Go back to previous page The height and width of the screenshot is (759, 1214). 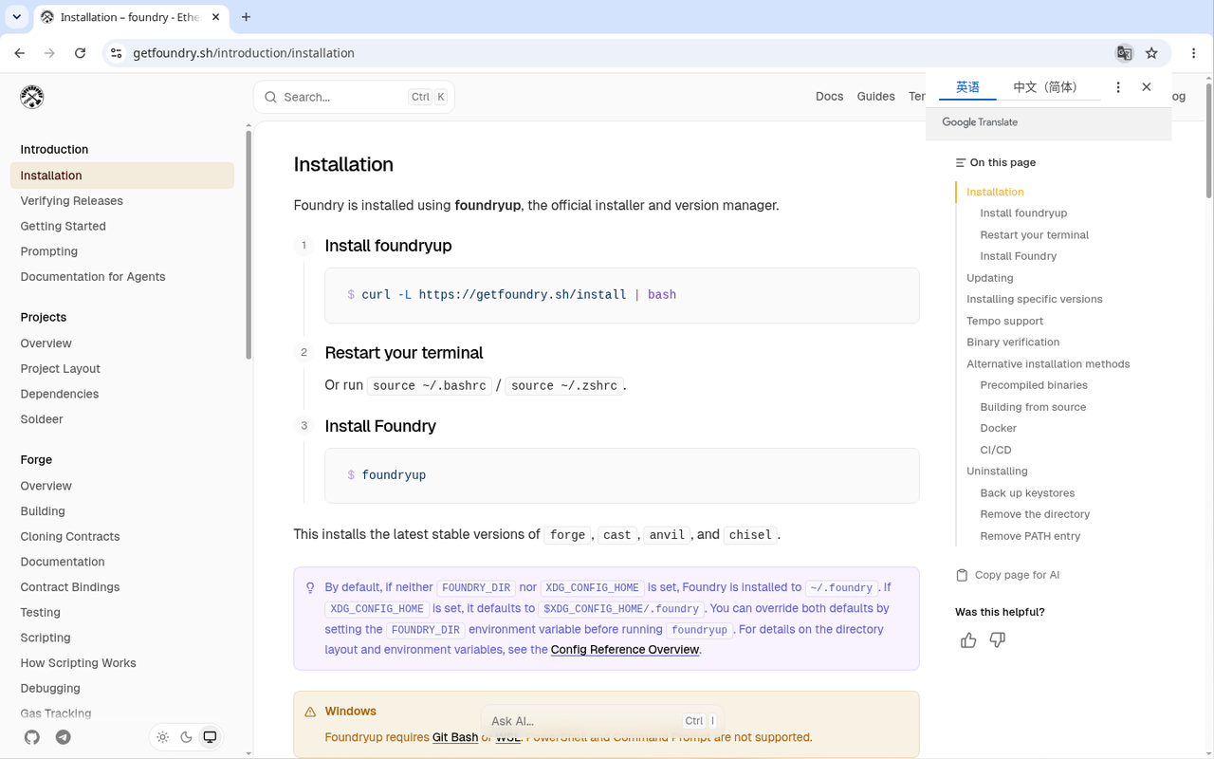20,53
